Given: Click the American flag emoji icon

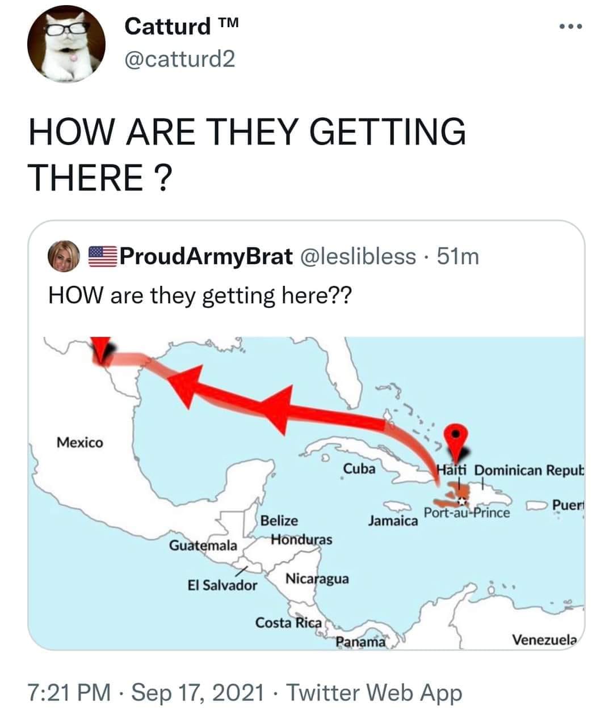Looking at the screenshot, I should [102, 257].
